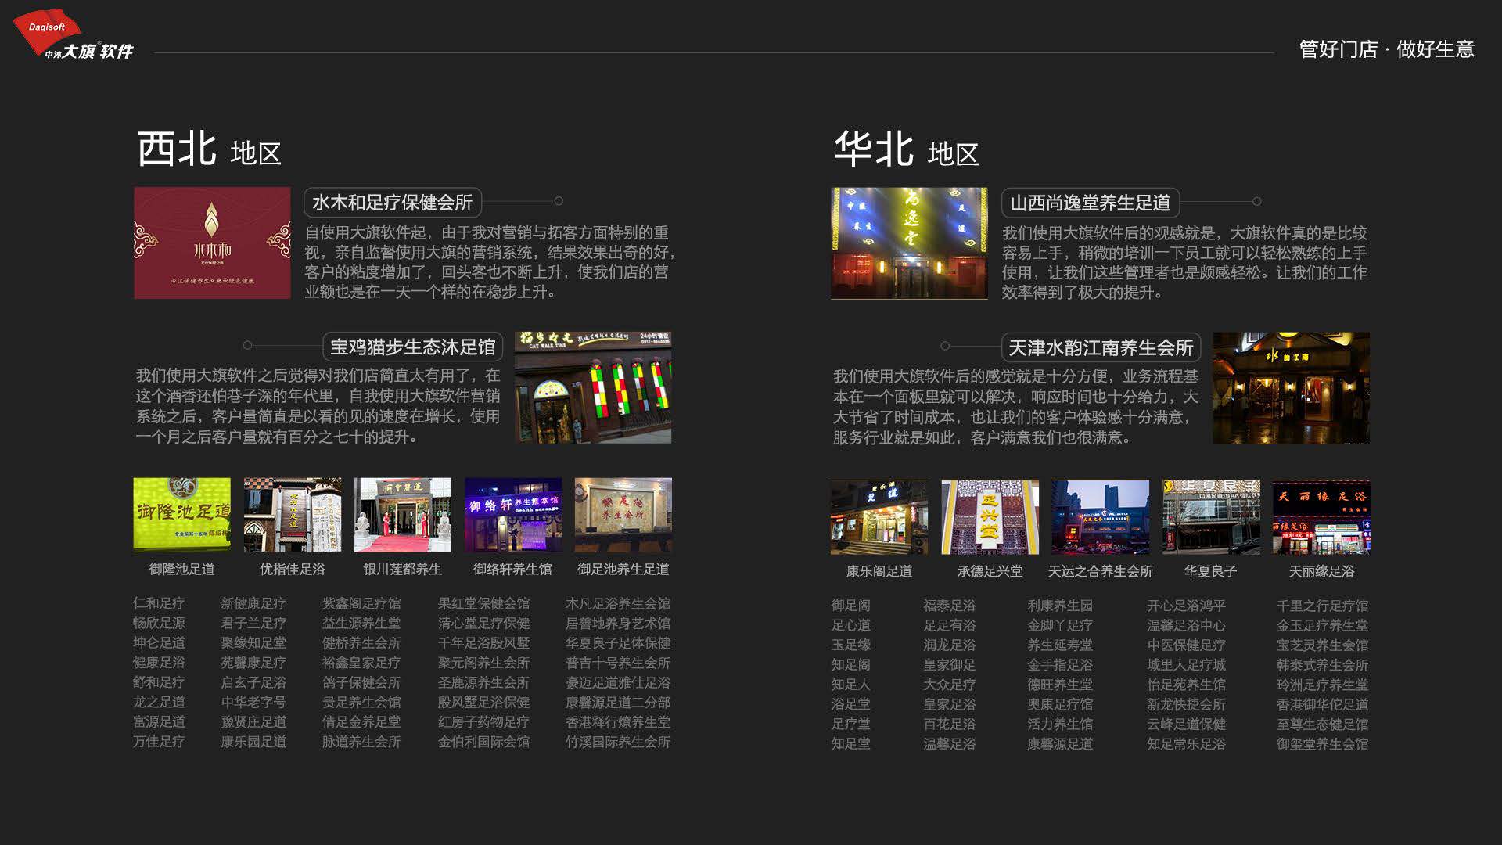Click the 优指佳足浴 caption
Image resolution: width=1502 pixels, height=845 pixels.
(x=293, y=569)
